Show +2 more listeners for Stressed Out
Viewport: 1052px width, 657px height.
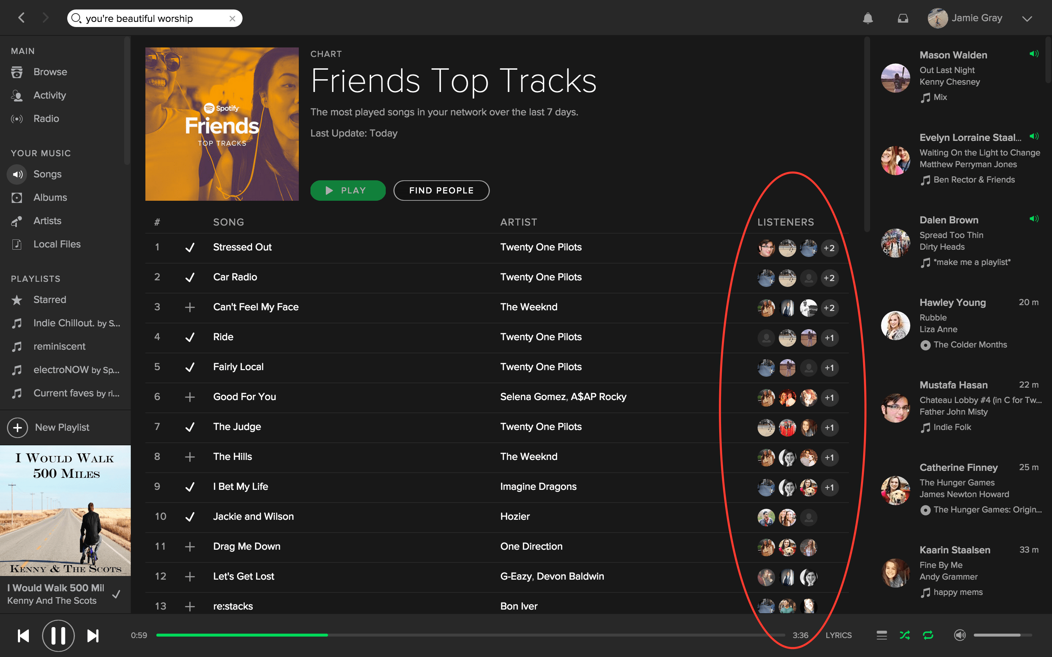point(829,248)
